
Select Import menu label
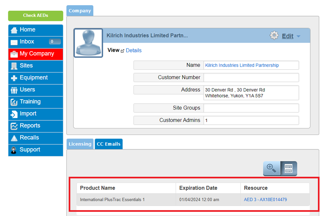click(28, 114)
